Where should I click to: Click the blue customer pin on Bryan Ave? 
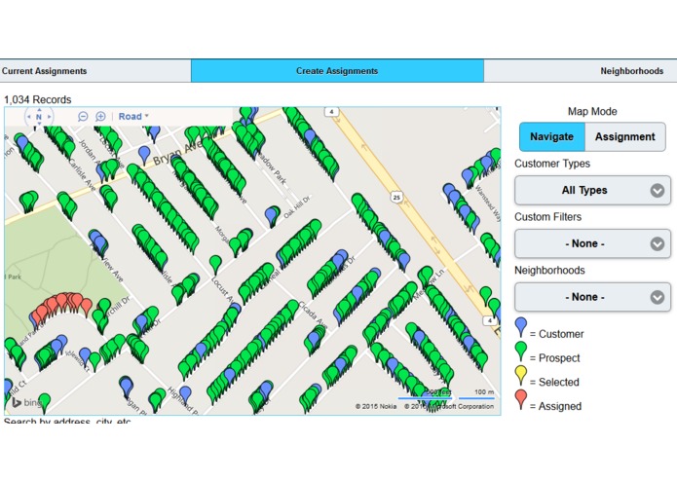coord(144,155)
